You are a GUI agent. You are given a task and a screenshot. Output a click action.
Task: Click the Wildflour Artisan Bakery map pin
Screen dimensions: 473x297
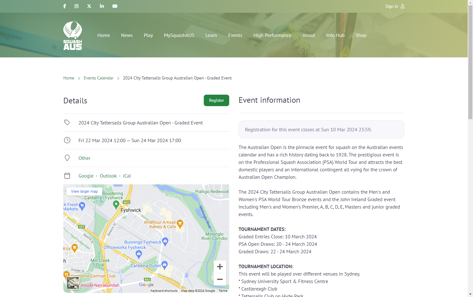(x=180, y=224)
